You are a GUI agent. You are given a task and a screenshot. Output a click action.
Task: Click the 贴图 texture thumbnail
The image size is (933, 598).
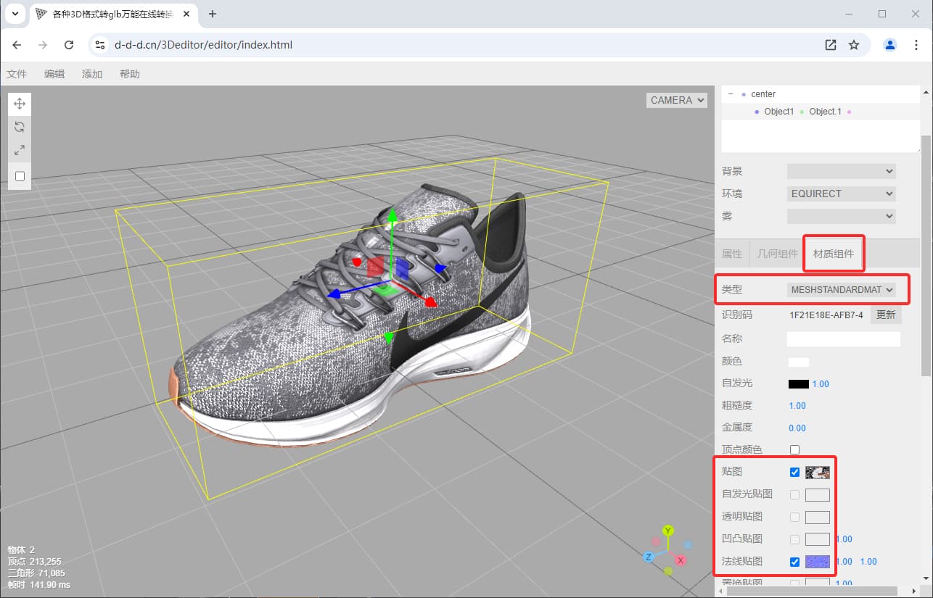coord(818,473)
